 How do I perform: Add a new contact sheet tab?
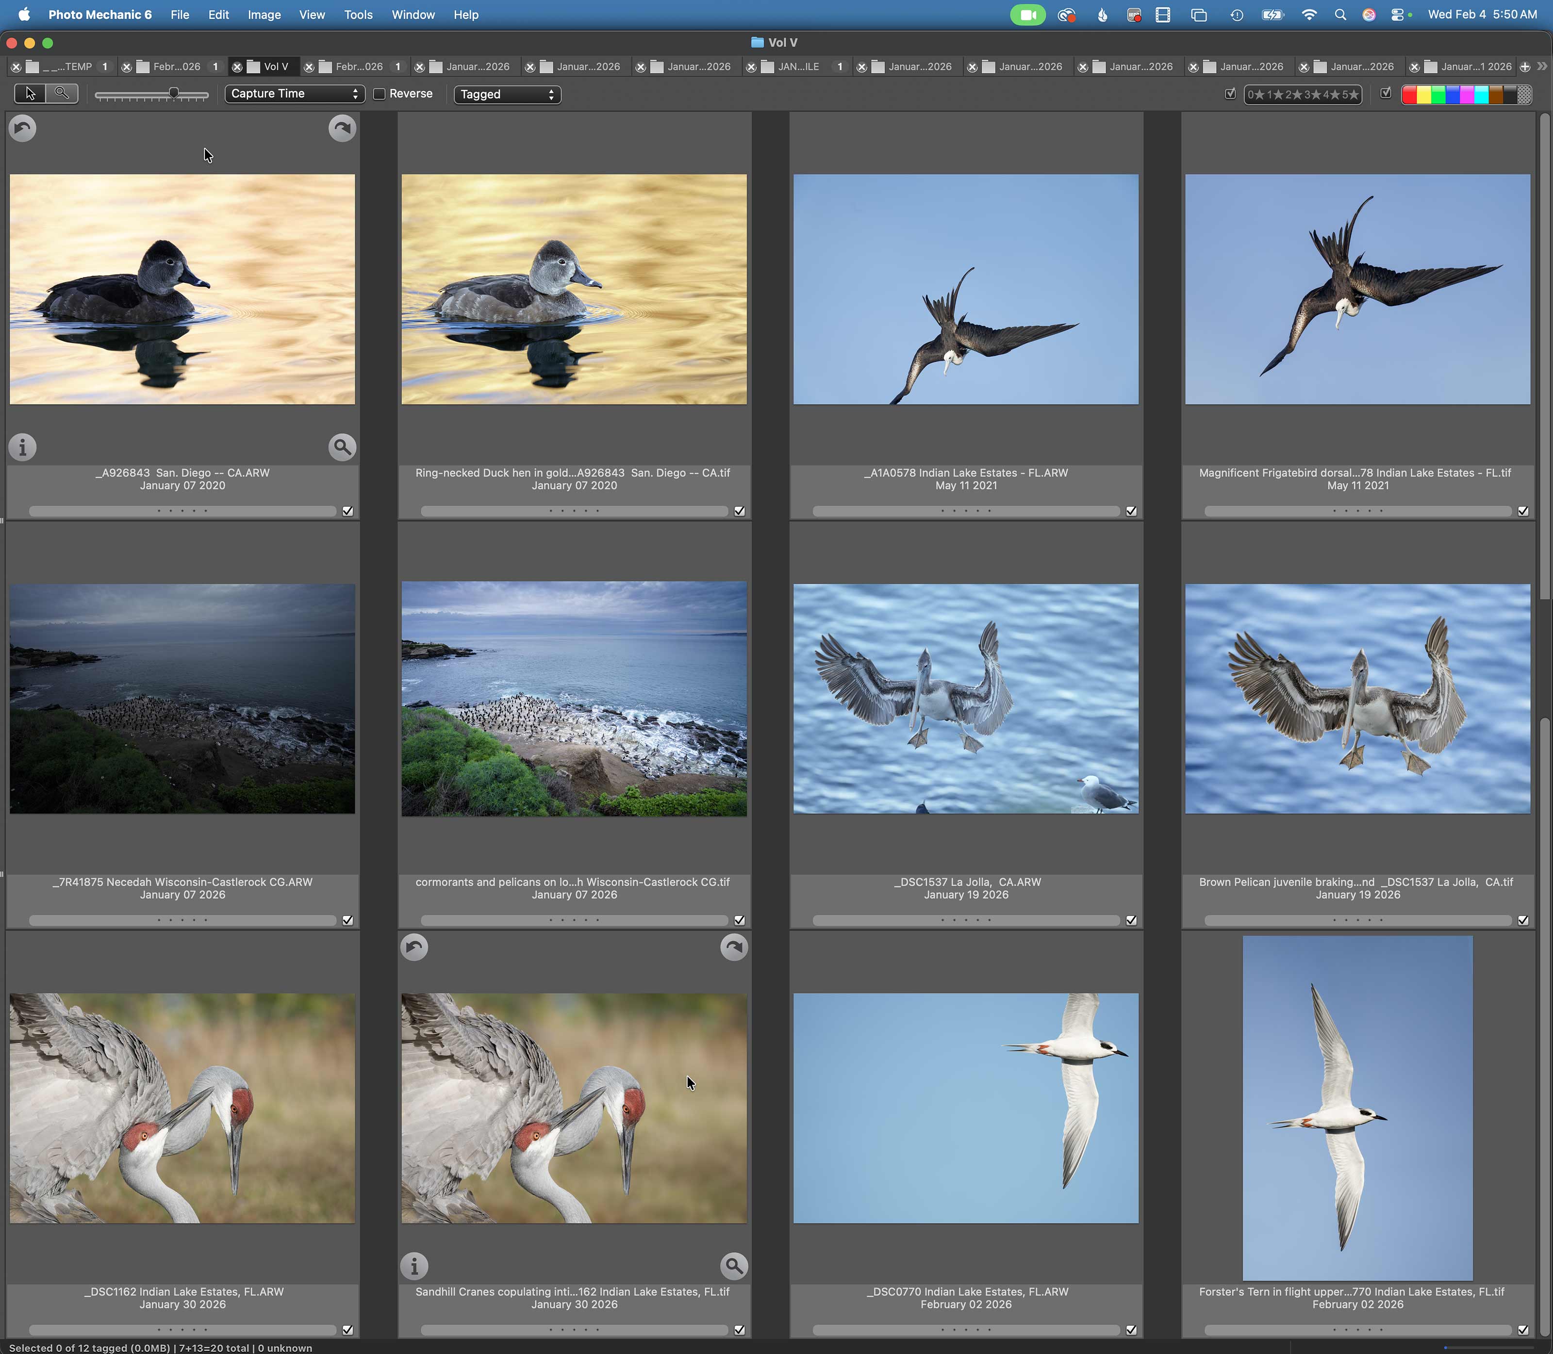1525,66
